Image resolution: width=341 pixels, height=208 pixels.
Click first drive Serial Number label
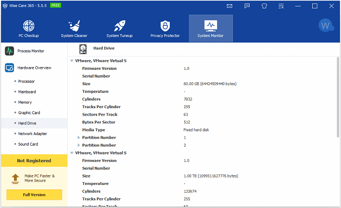coord(96,76)
